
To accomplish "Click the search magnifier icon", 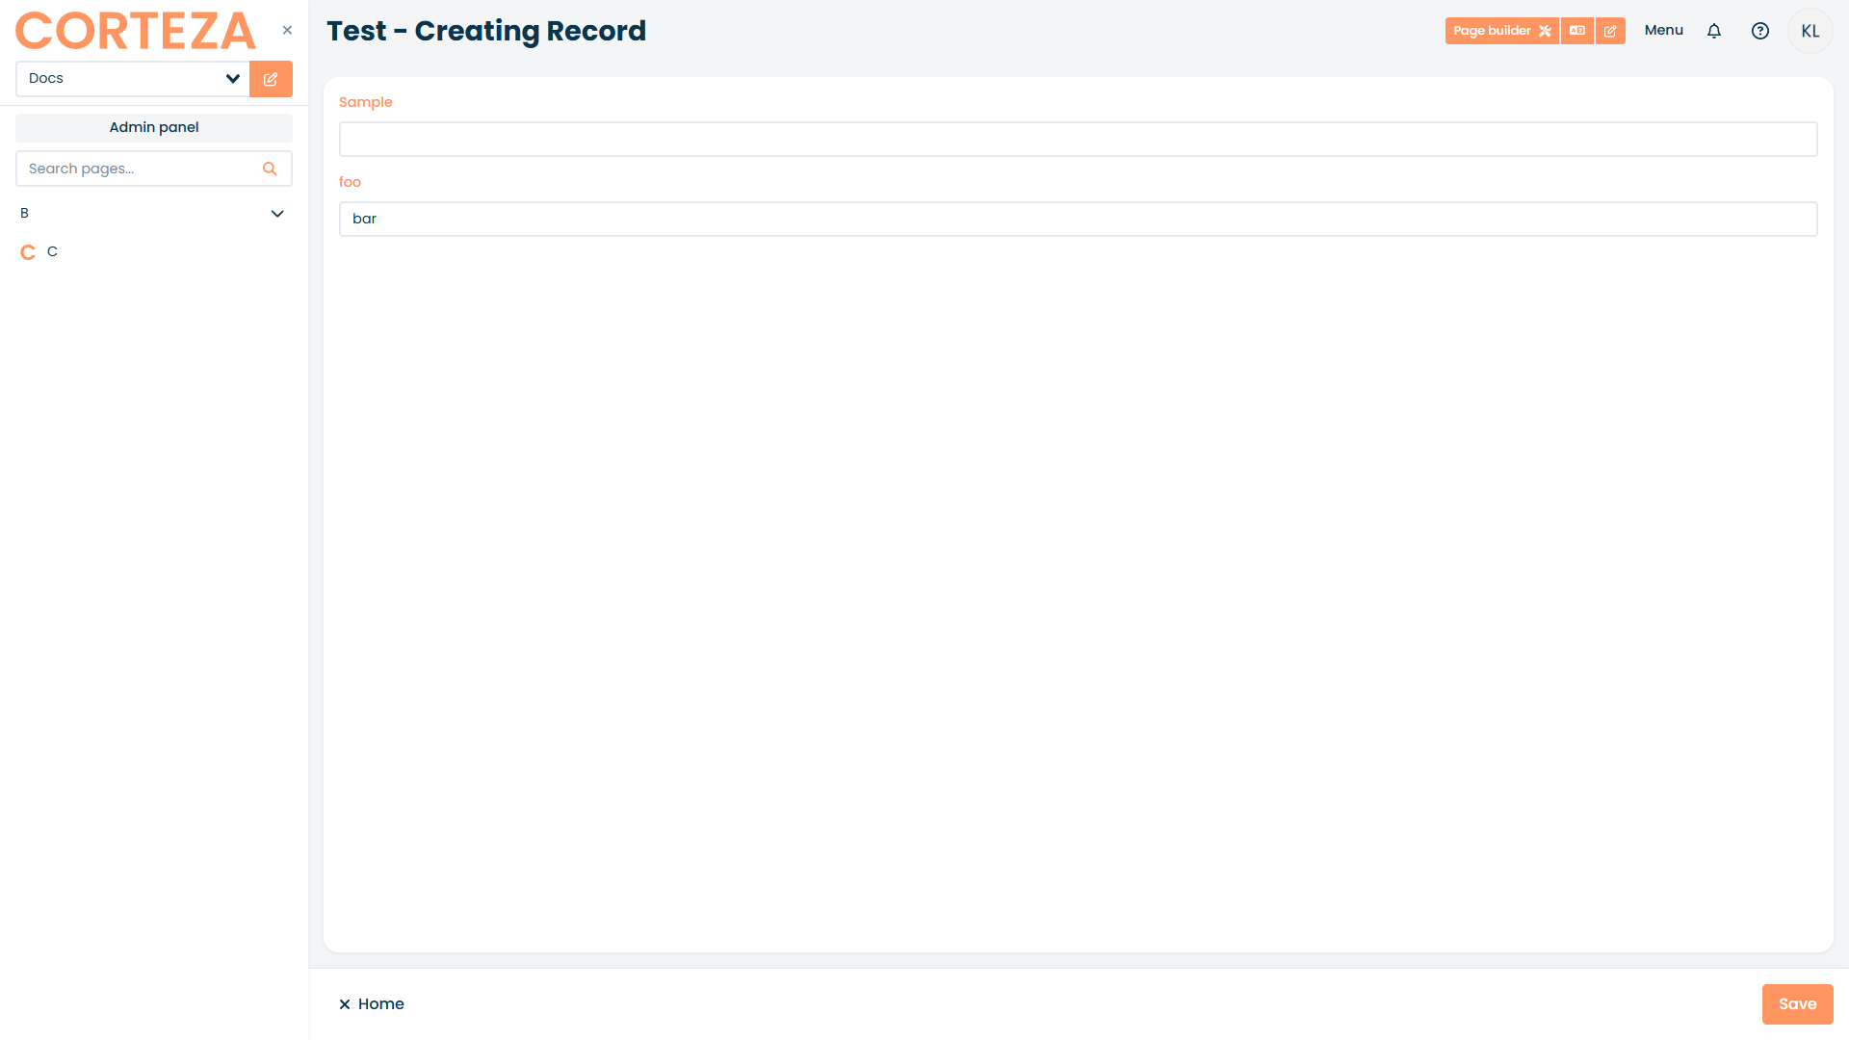I will click(270, 169).
